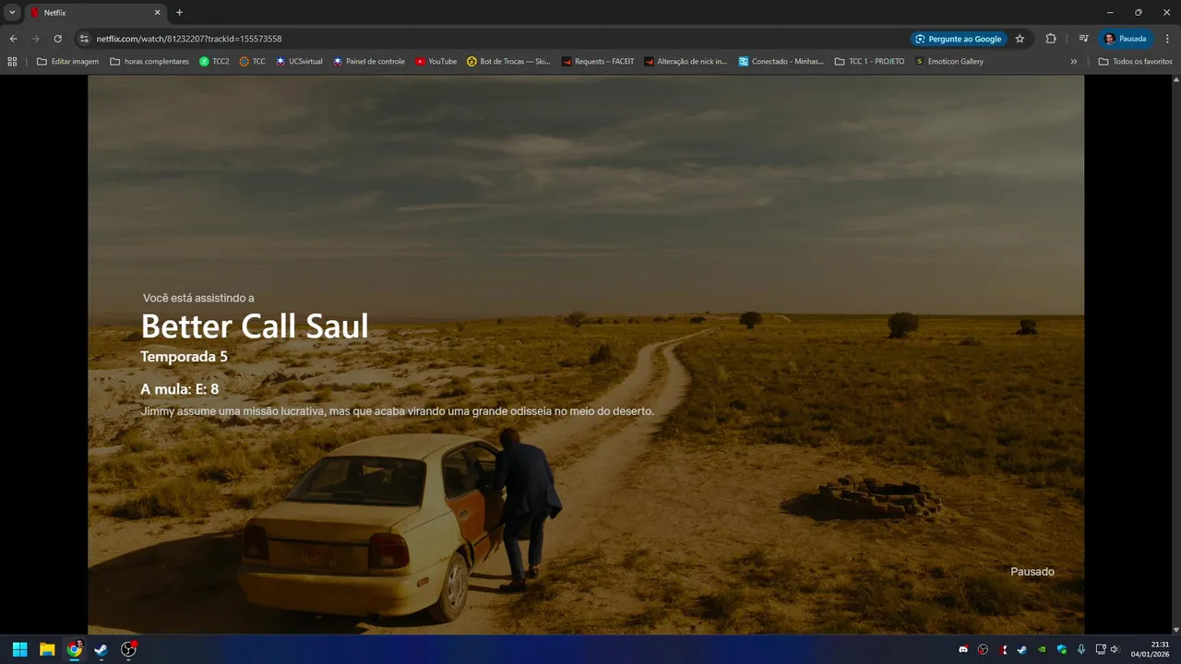The width and height of the screenshot is (1181, 664).
Task: Click the Você está assistindo a text
Action: click(198, 298)
